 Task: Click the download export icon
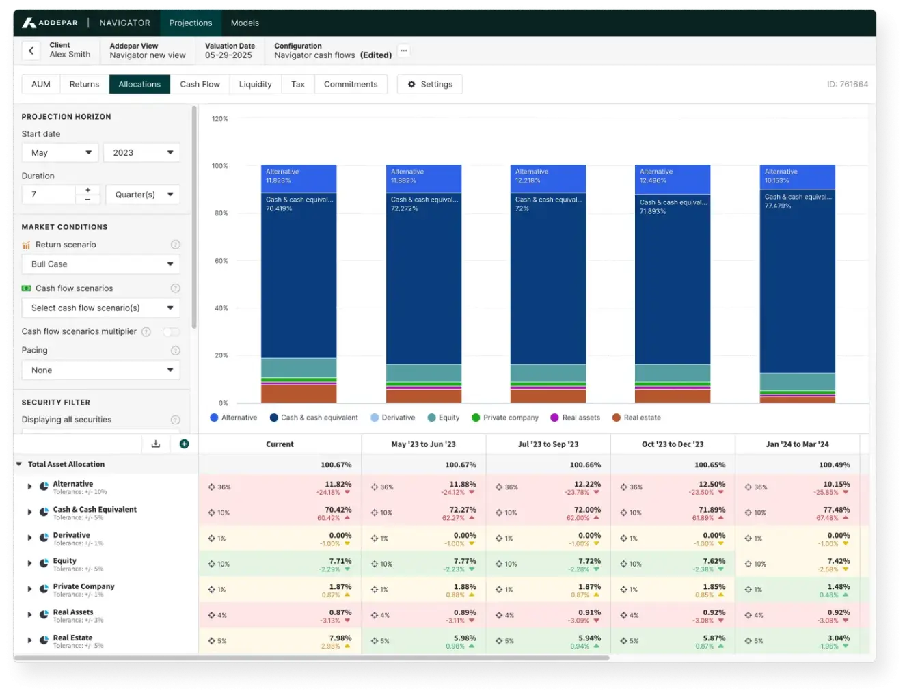156,444
